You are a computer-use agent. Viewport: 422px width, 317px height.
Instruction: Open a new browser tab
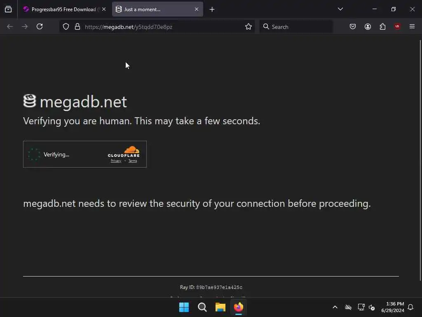pyautogui.click(x=212, y=9)
